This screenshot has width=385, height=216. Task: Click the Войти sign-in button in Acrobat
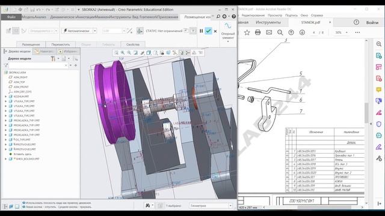click(x=372, y=23)
